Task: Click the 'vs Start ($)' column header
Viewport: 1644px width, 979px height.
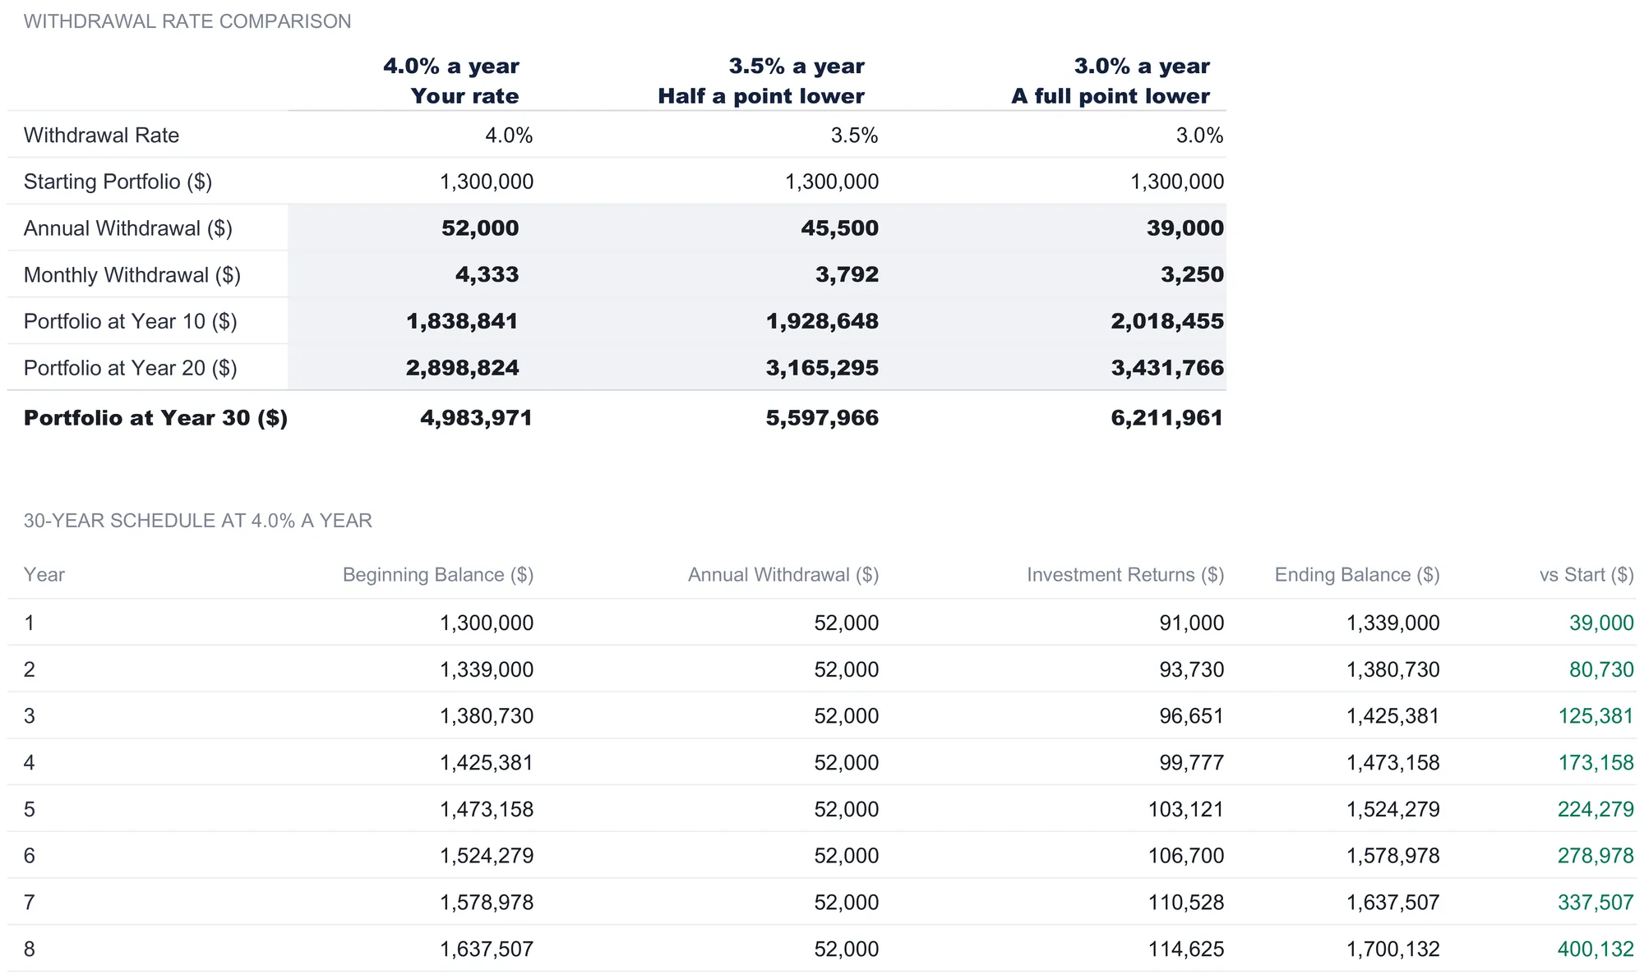Action: [1586, 575]
